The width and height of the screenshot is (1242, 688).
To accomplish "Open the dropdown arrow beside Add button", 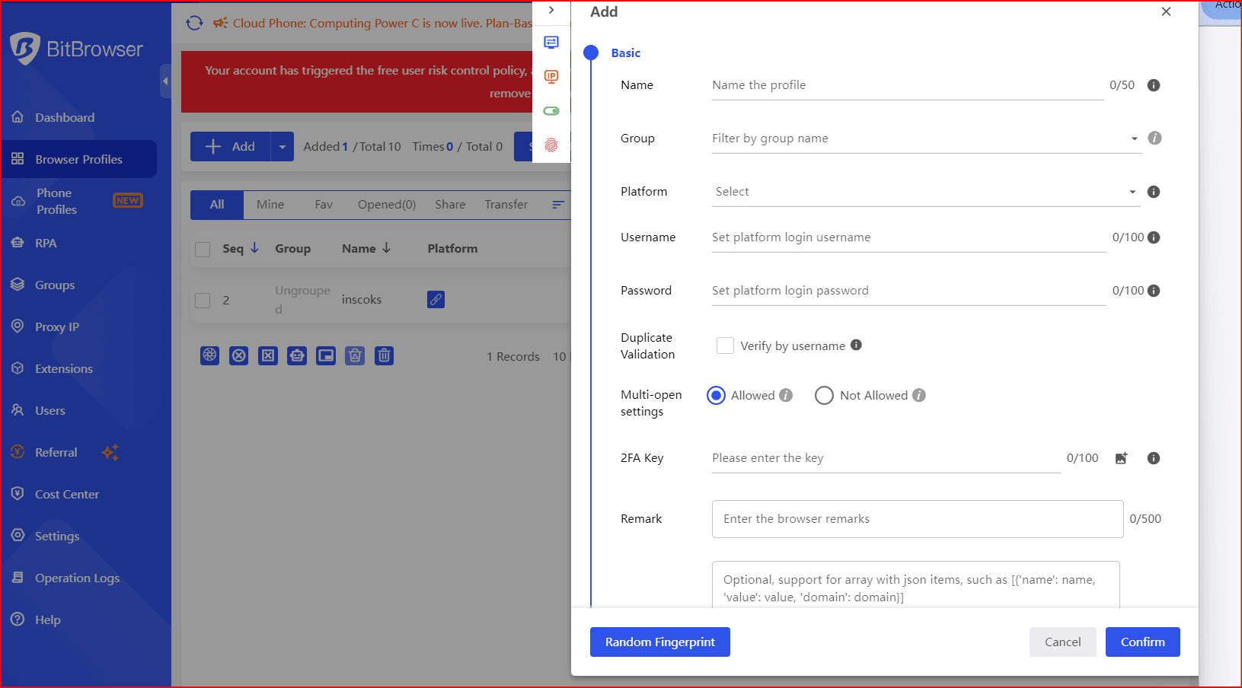I will [283, 147].
